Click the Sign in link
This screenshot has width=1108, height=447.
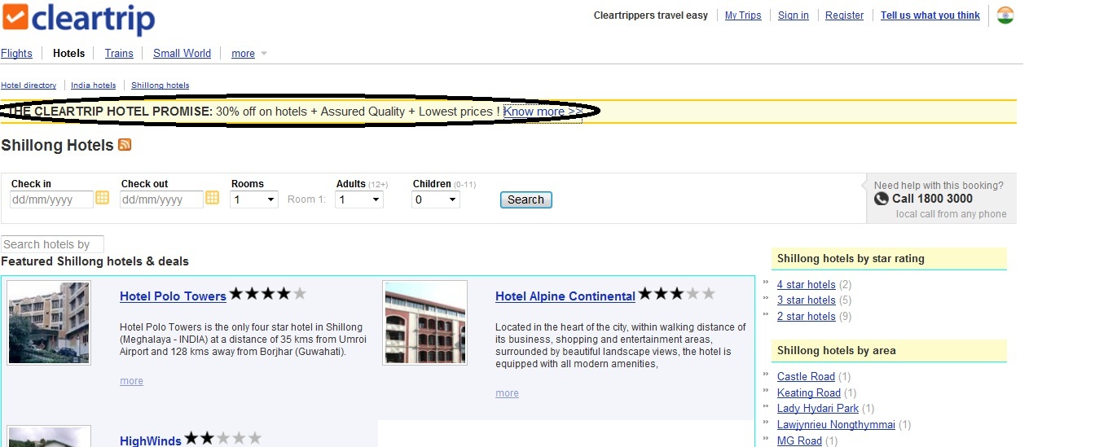click(794, 15)
